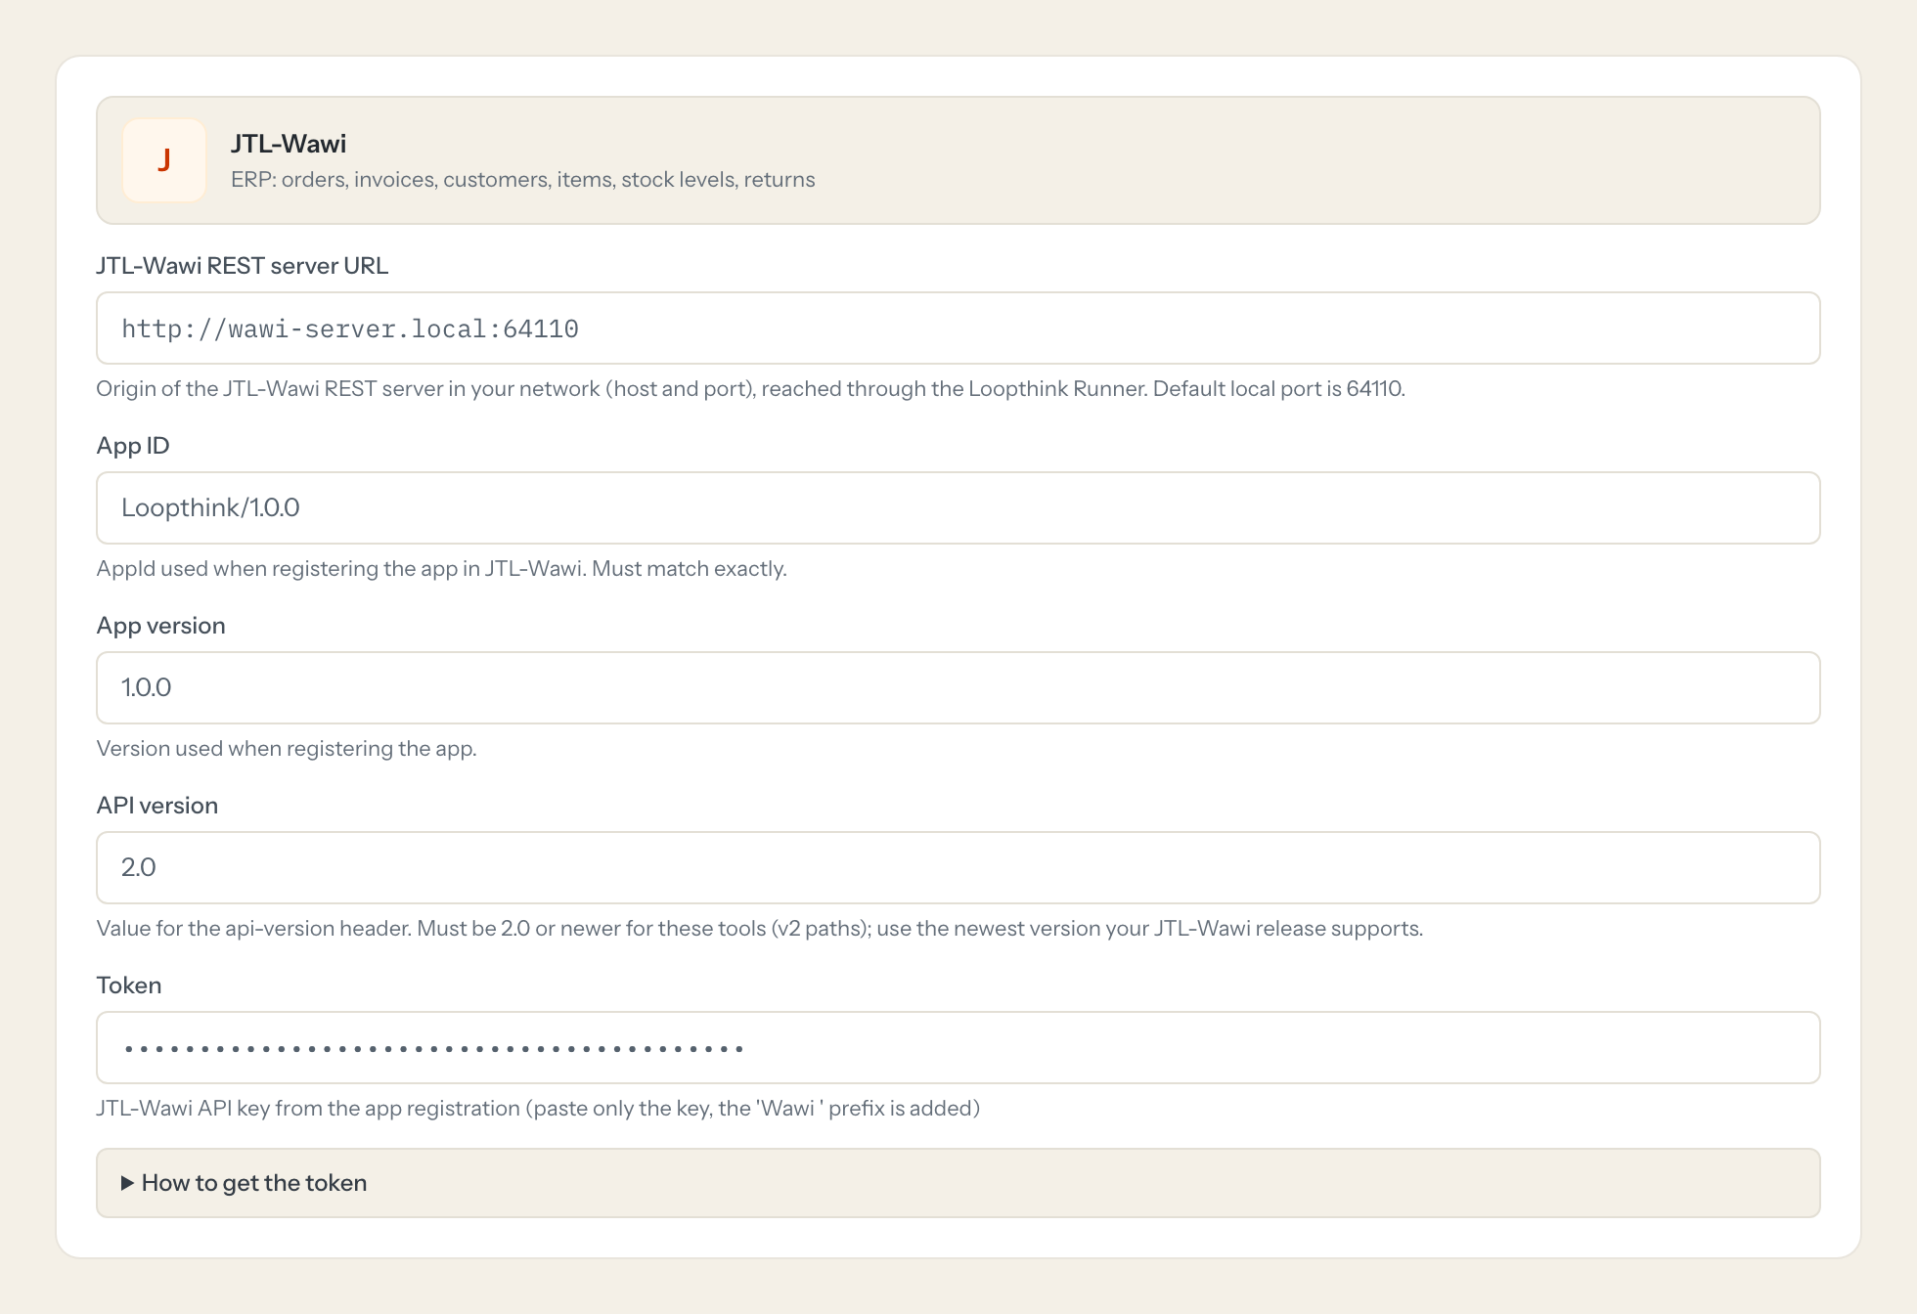Click the 'App version' label

[161, 626]
